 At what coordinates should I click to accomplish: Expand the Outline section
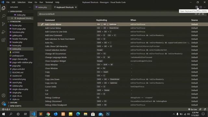click(13, 103)
